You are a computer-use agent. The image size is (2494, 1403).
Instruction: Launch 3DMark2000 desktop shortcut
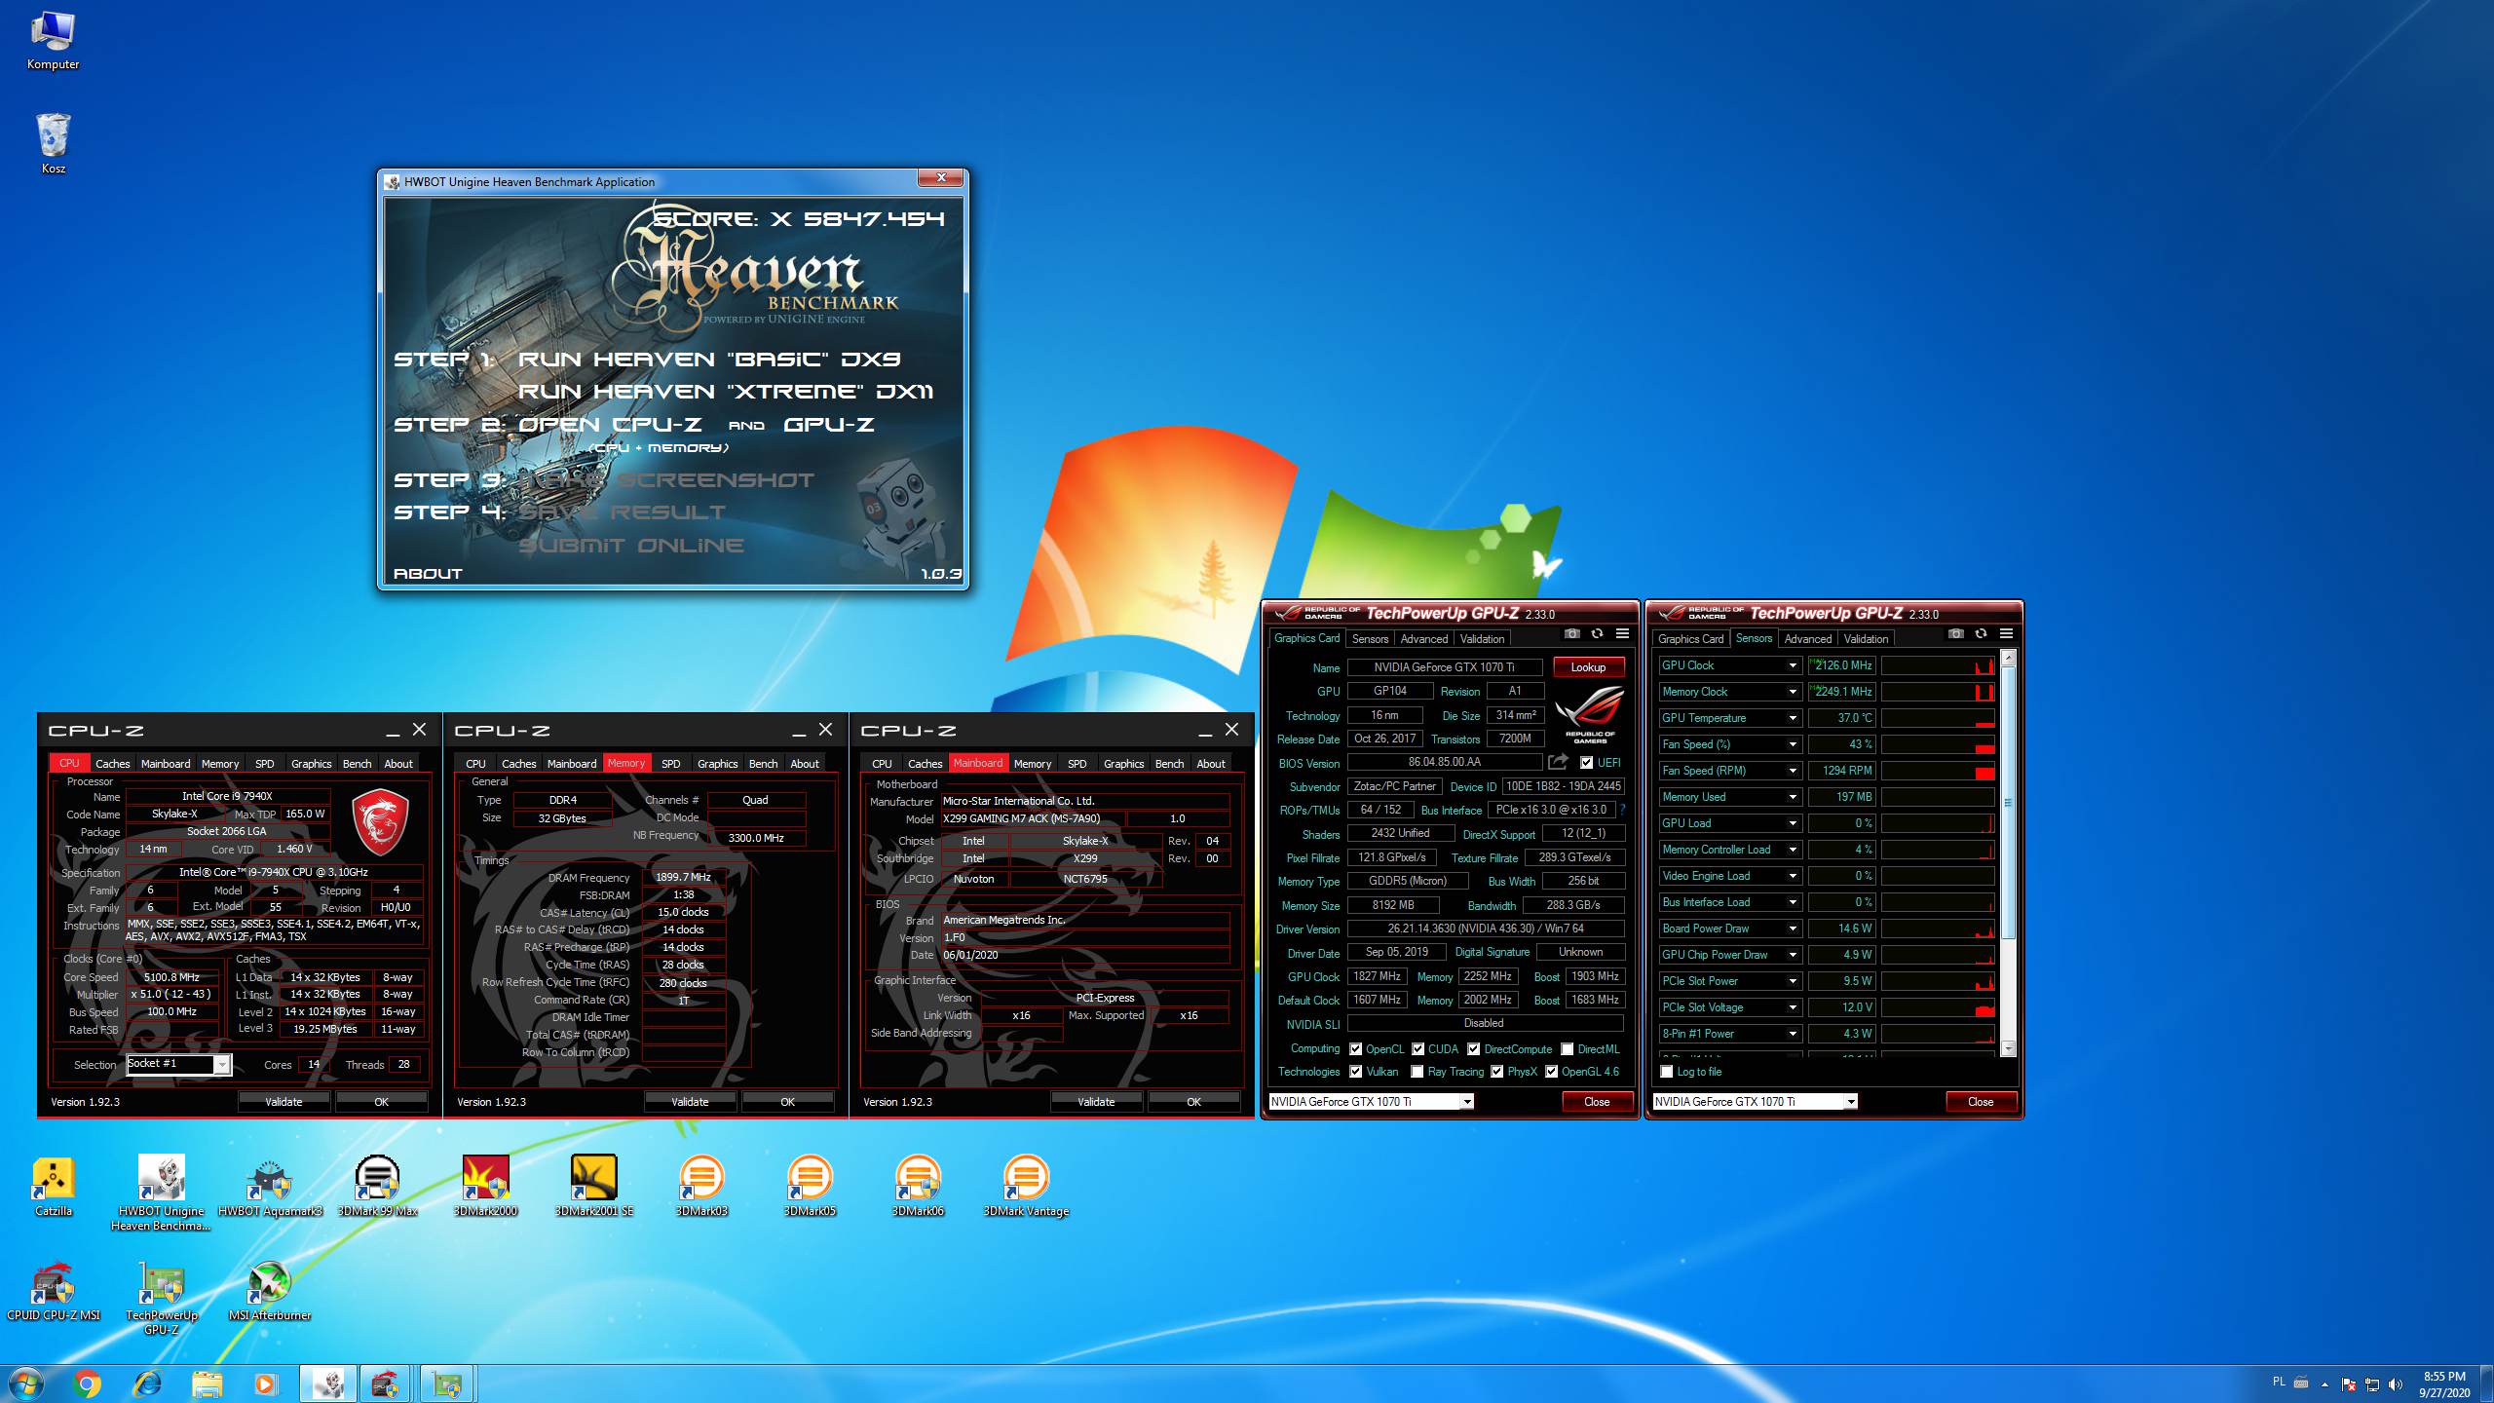pyautogui.click(x=486, y=1186)
